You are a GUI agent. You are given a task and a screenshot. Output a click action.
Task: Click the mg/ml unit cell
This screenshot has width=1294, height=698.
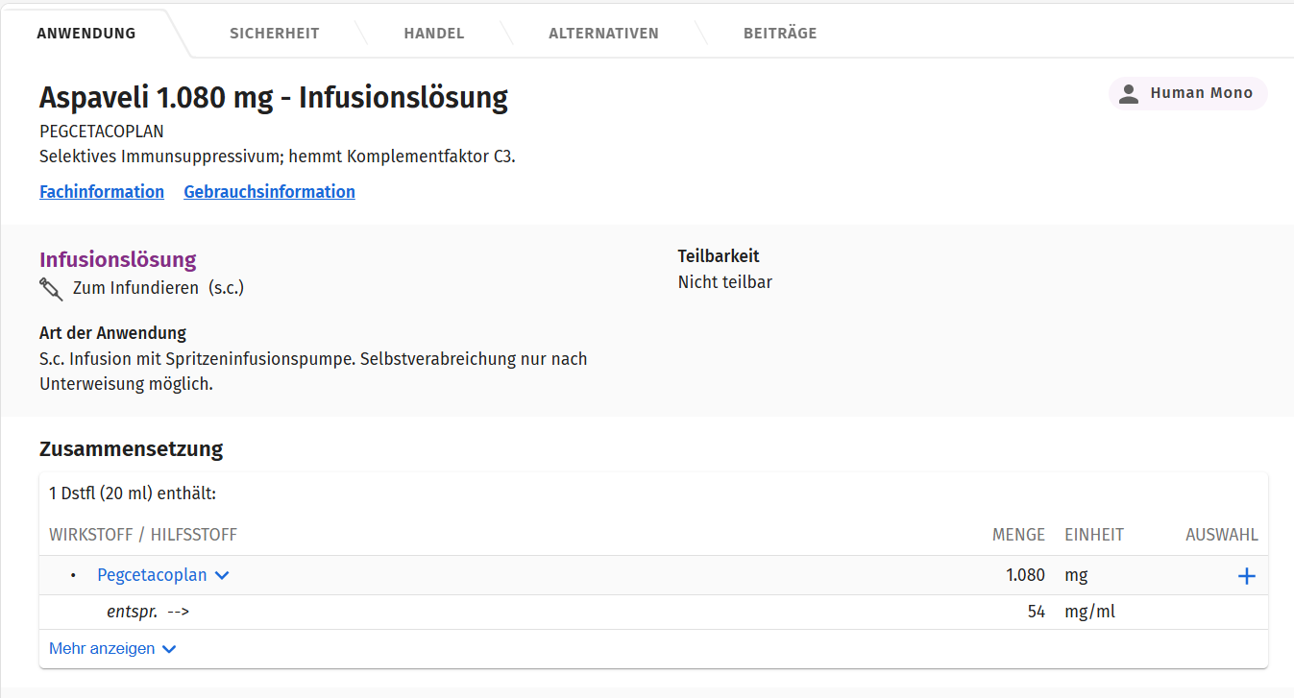tap(1090, 612)
